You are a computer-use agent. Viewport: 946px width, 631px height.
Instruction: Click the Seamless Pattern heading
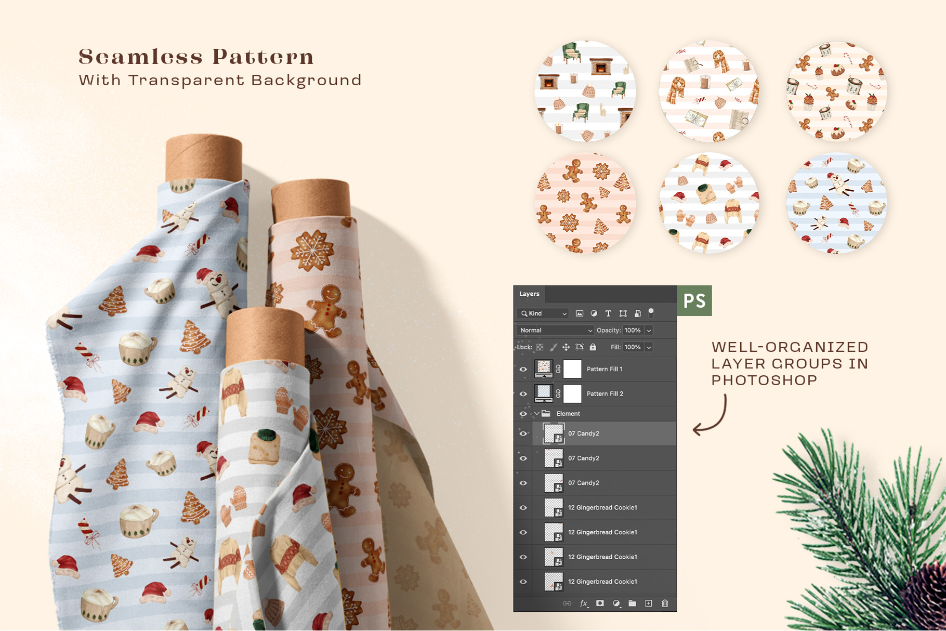click(x=196, y=57)
